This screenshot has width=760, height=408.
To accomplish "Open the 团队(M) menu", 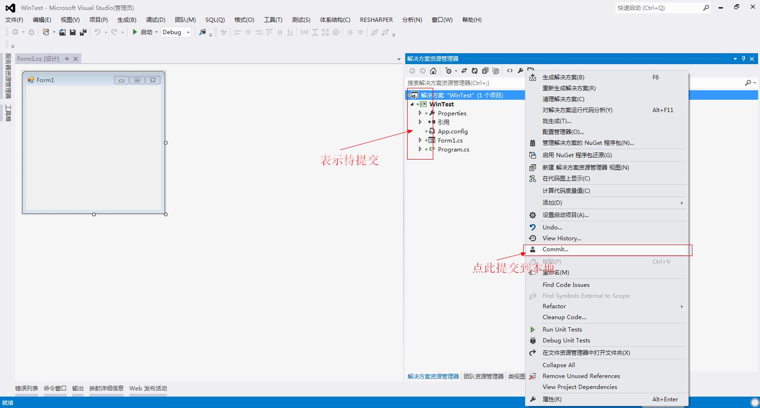I will (x=185, y=19).
